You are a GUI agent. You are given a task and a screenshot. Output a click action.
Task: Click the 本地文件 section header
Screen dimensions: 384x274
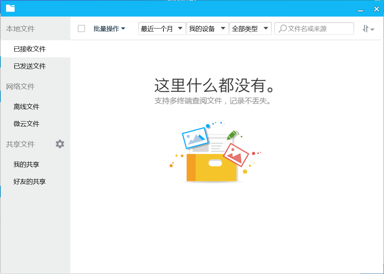(20, 29)
